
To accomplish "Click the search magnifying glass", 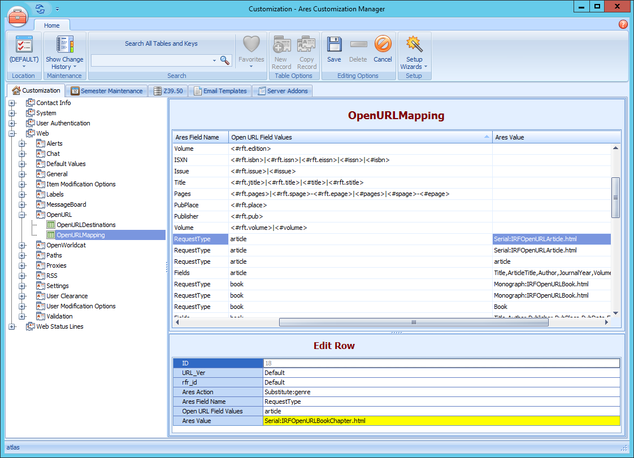I will click(224, 60).
